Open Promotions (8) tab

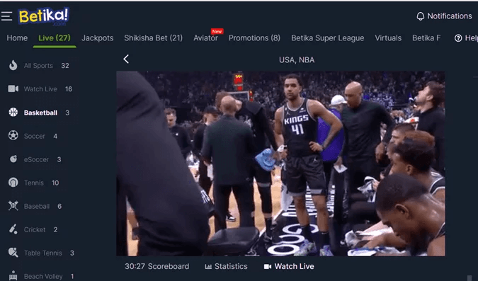click(254, 38)
